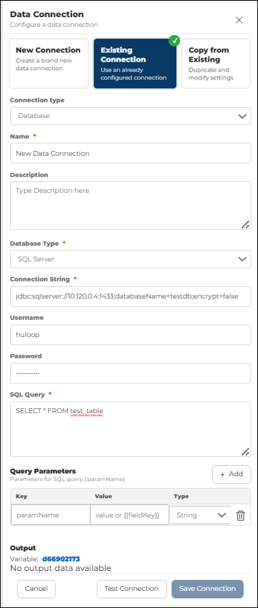Grab the SQL Query box resize handle
This screenshot has width=258, height=608.
(245, 452)
